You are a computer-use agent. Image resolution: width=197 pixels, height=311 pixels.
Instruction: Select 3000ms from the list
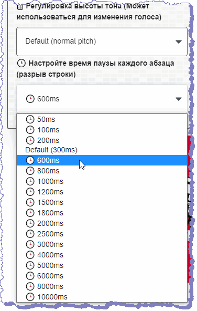[x=102, y=244]
